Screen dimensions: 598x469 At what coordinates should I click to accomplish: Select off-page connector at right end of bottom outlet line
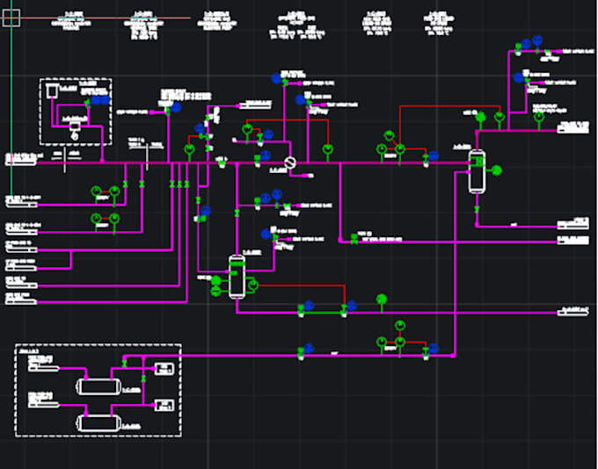pyautogui.click(x=572, y=313)
